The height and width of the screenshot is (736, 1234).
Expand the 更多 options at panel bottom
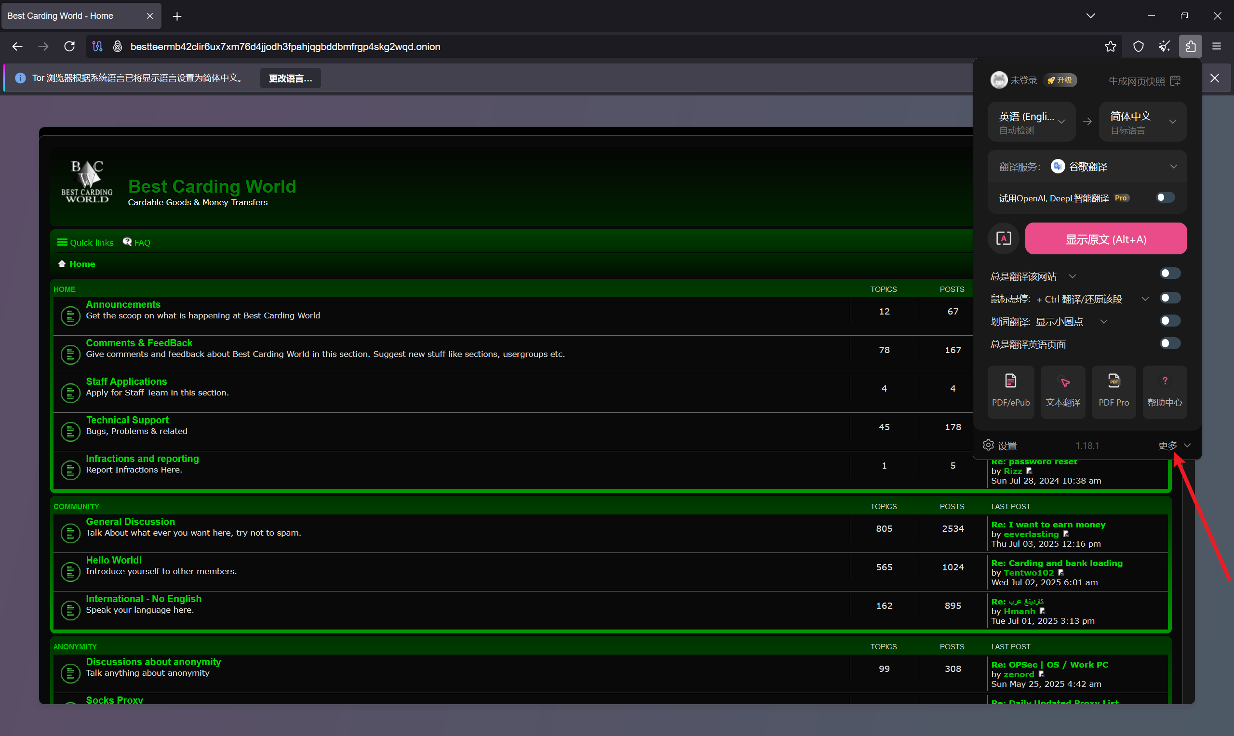1174,446
